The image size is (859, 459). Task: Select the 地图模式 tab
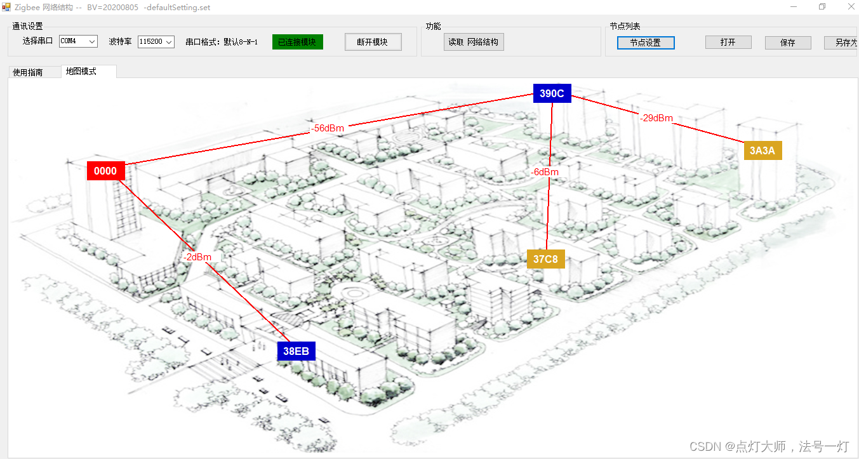click(89, 71)
